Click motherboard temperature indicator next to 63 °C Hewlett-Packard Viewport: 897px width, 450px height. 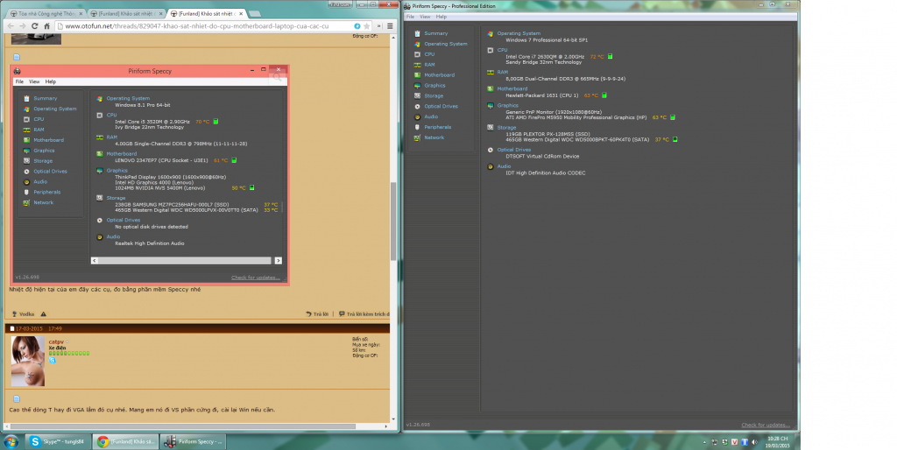604,95
